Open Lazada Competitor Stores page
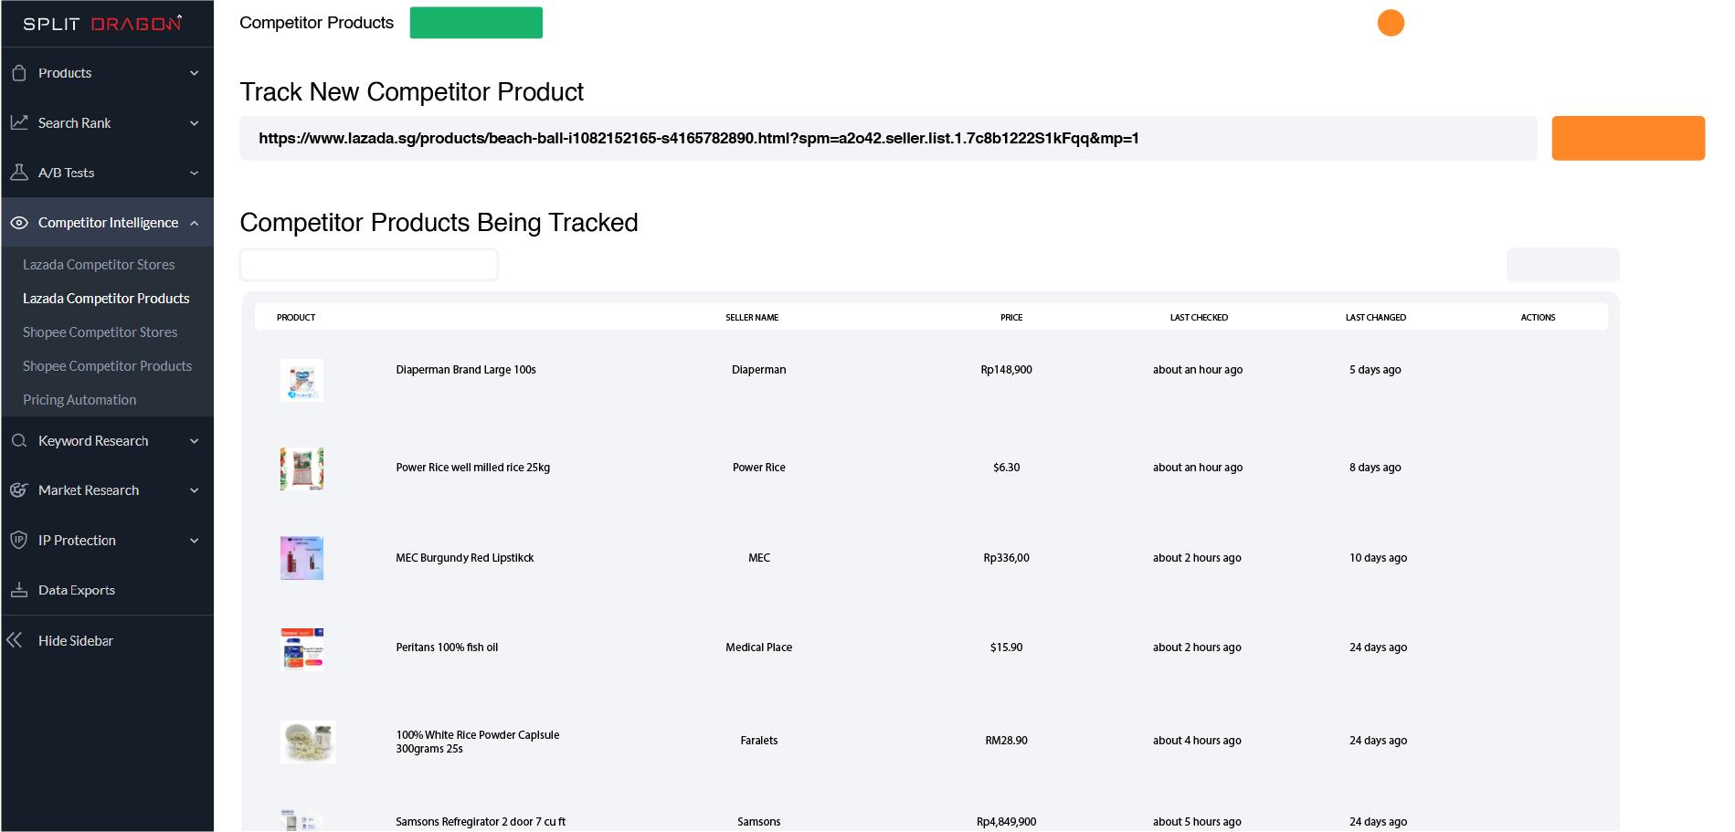The height and width of the screenshot is (832, 1735). [x=99, y=265]
